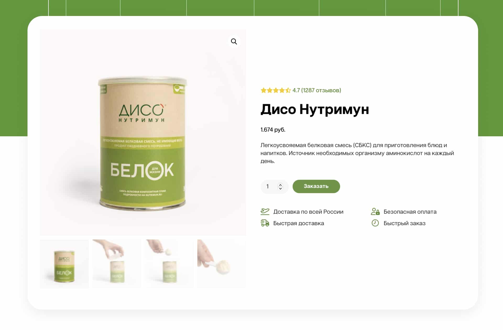Click the secure payment lock icon

(375, 212)
